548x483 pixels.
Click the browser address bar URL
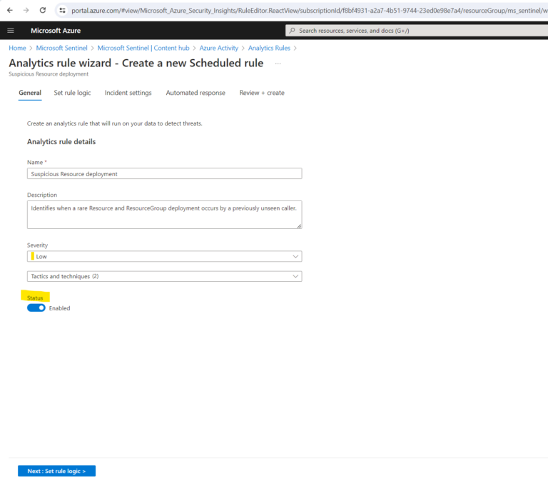coord(309,11)
